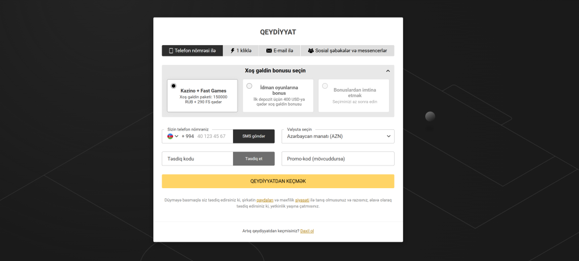Click the Azerbaijan flag icon
The image size is (579, 261).
pyautogui.click(x=170, y=136)
